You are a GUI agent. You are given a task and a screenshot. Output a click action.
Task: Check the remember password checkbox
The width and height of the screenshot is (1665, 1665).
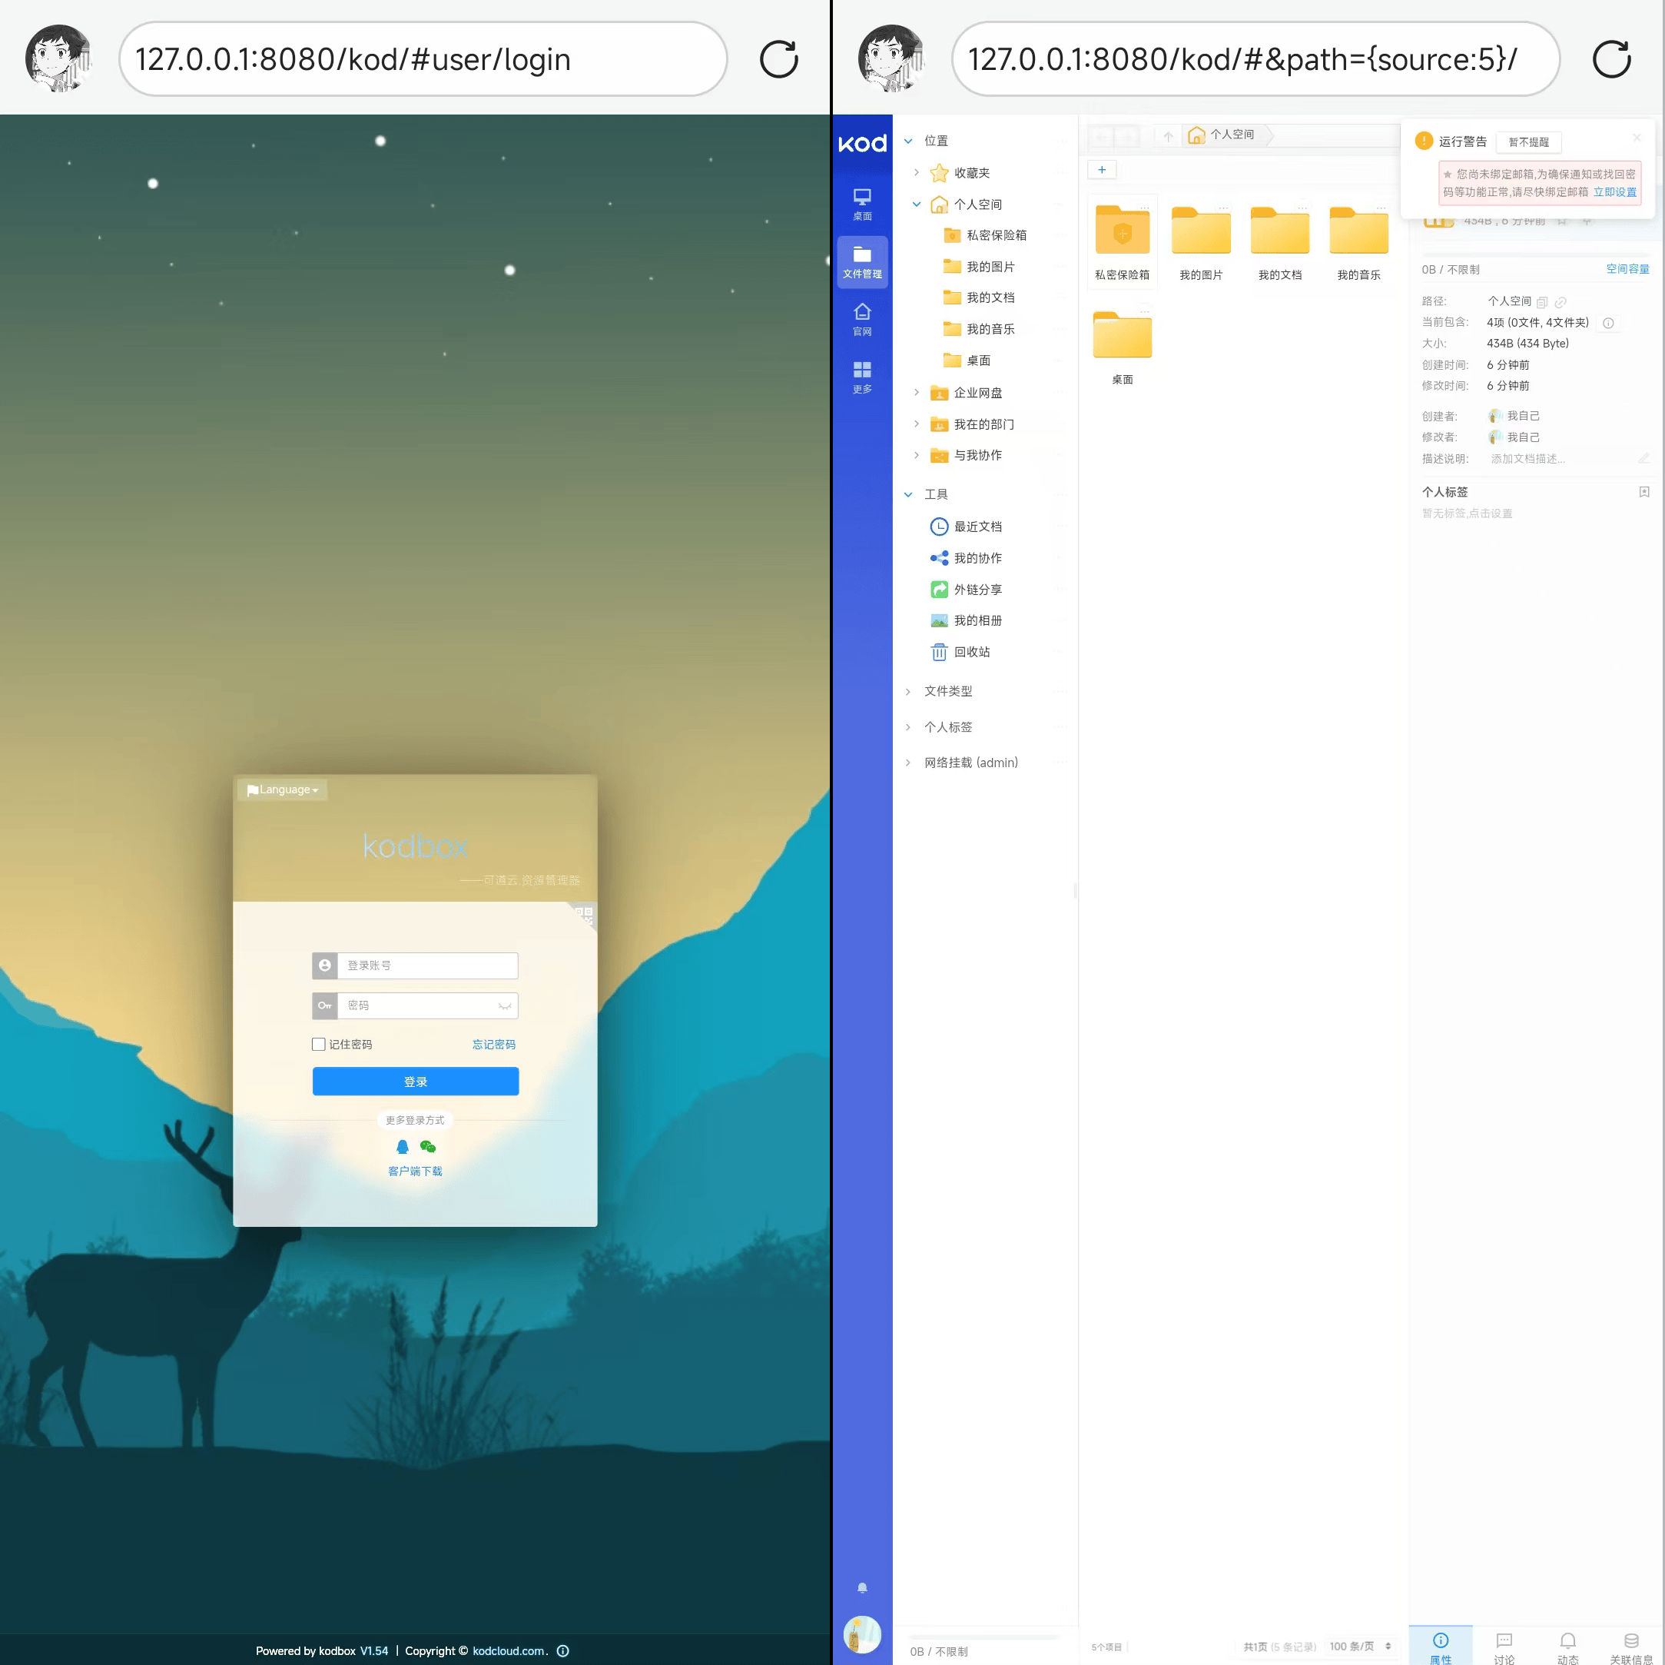[x=319, y=1044]
